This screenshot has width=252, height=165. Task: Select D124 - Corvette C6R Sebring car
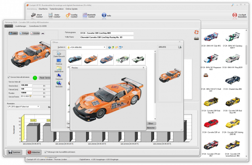pyautogui.click(x=233, y=127)
